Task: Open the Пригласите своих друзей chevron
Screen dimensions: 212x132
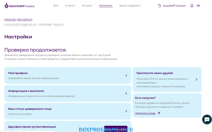Action: point(196,80)
